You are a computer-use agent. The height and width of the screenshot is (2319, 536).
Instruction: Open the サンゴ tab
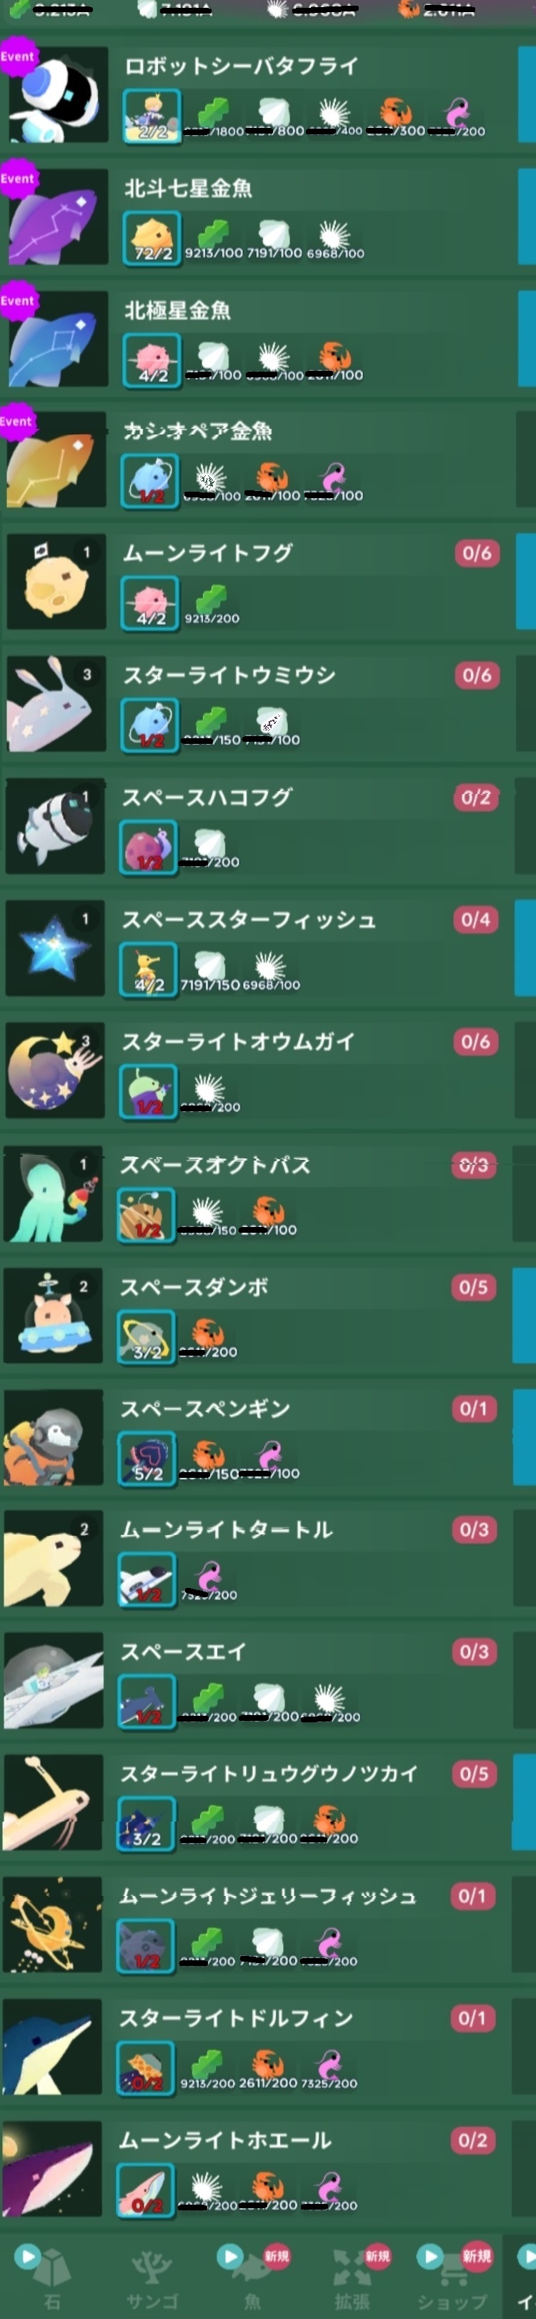[x=152, y=2278]
